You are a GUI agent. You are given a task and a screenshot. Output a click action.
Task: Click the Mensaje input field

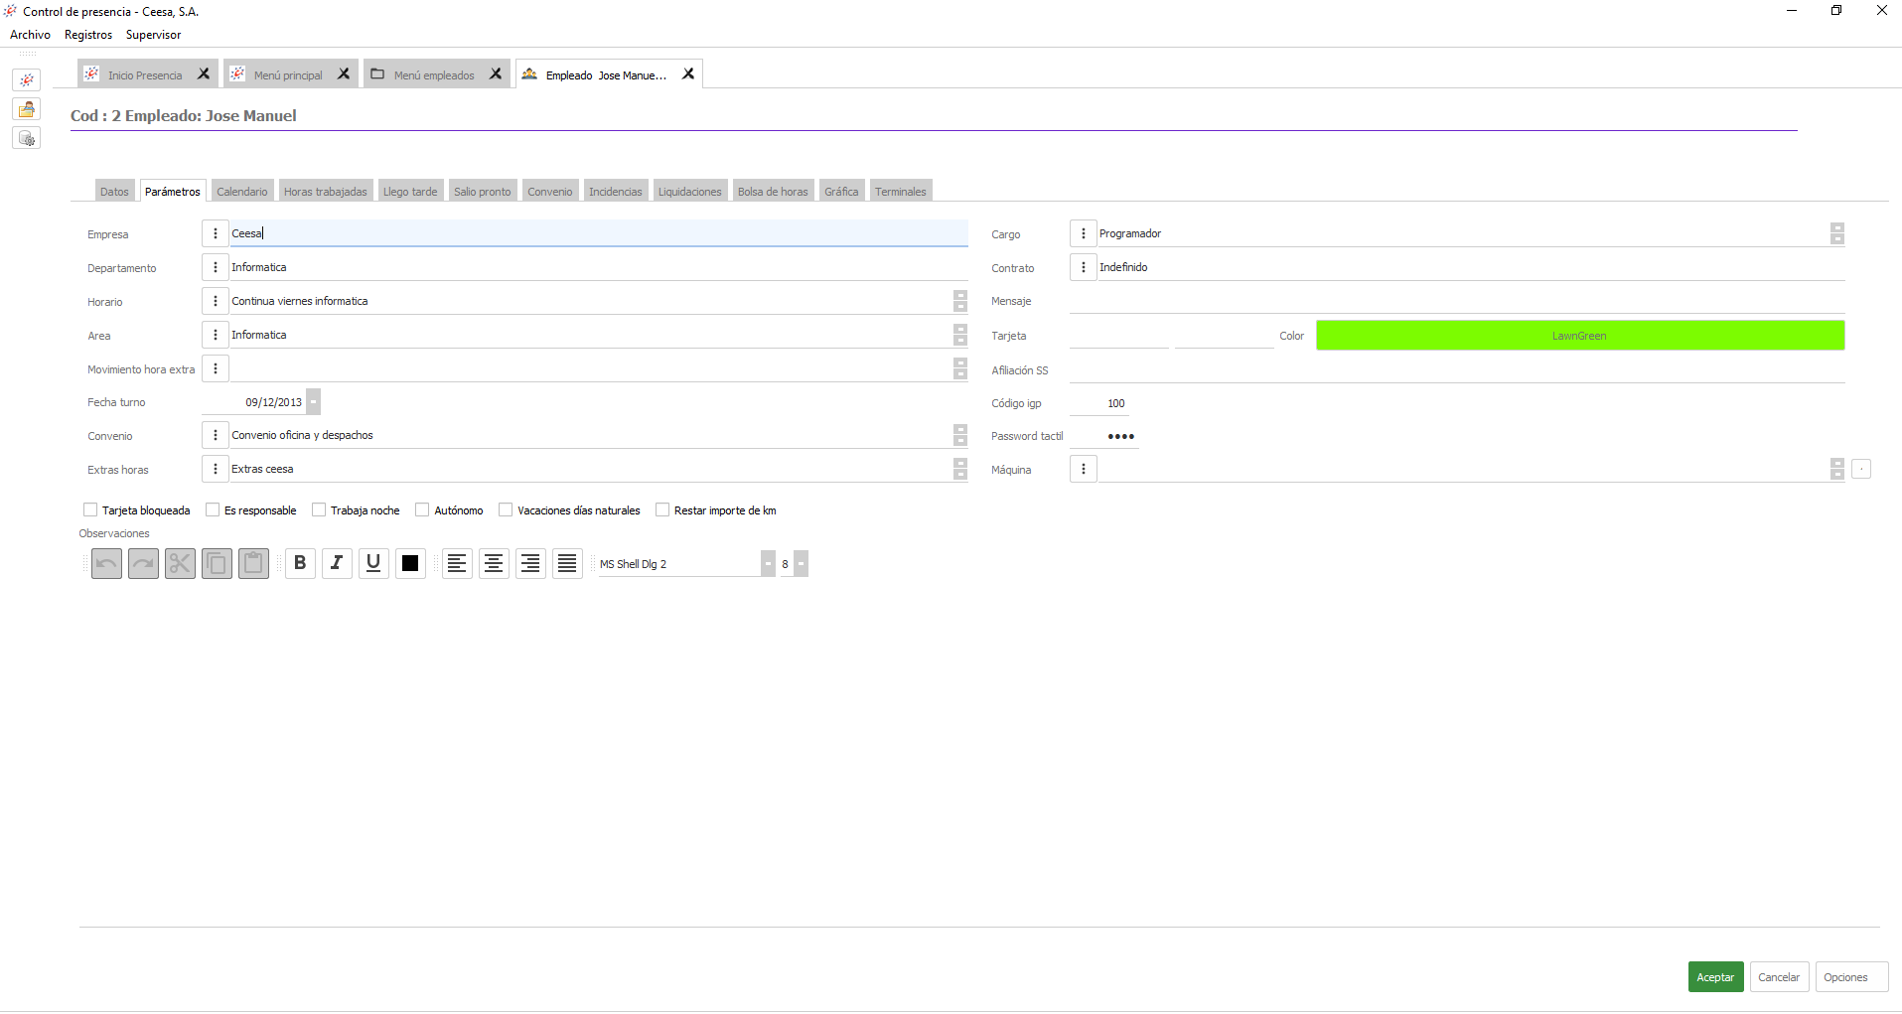pos(1457,301)
